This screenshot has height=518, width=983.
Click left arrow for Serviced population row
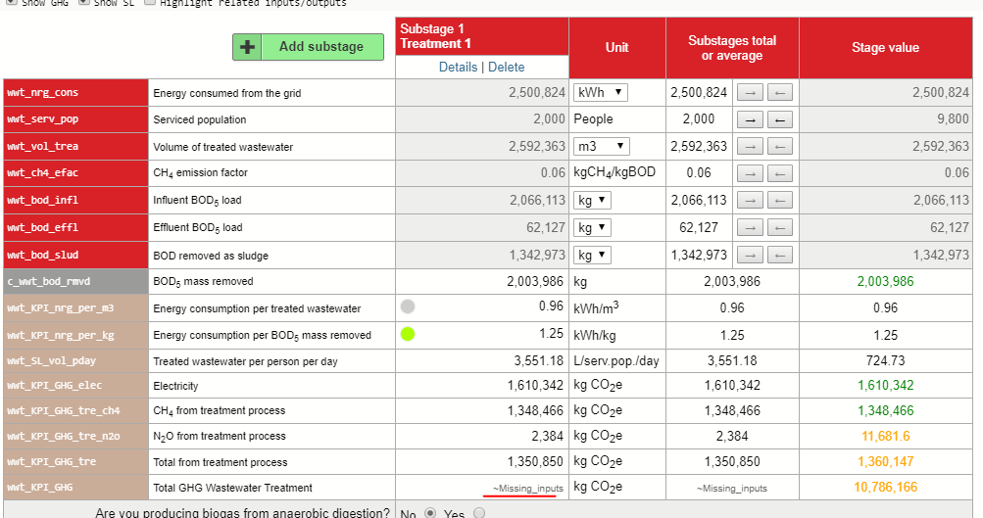(779, 119)
